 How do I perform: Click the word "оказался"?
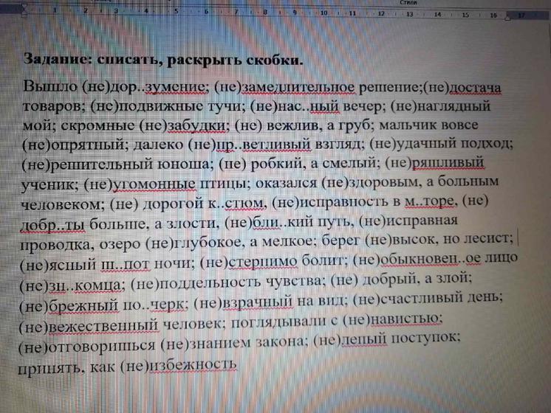(x=287, y=183)
